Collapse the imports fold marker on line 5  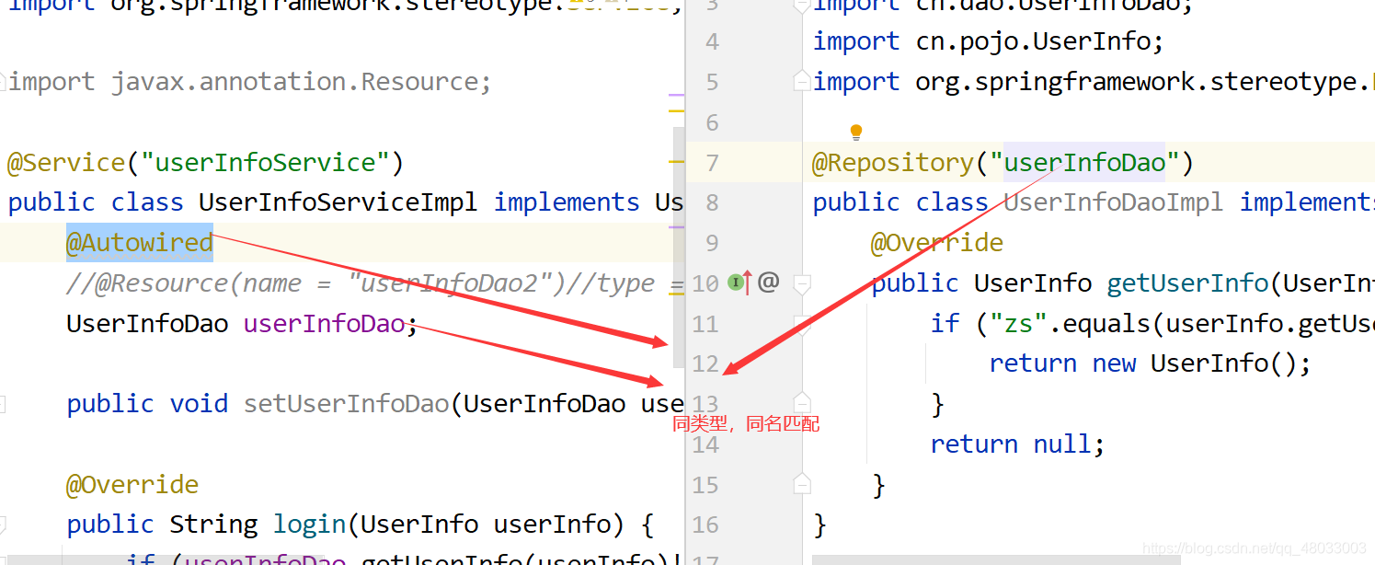802,81
